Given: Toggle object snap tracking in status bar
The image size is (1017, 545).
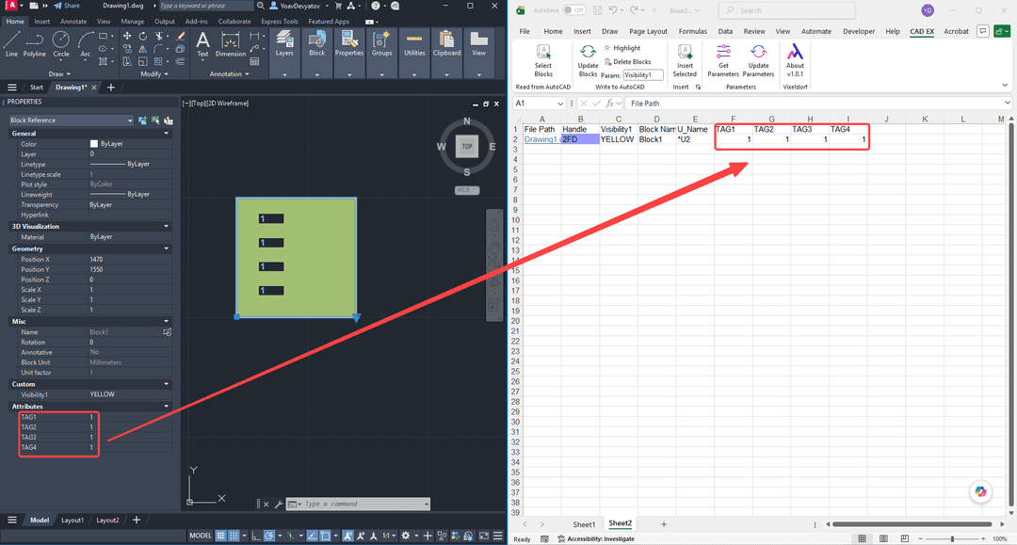Looking at the screenshot, I should tap(312, 536).
